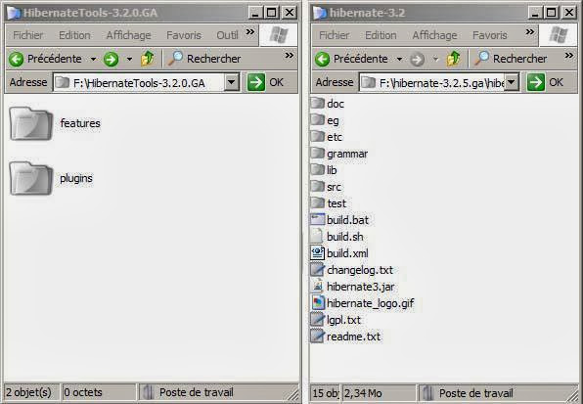Maximize the hibernate-3.2 window

(552, 13)
